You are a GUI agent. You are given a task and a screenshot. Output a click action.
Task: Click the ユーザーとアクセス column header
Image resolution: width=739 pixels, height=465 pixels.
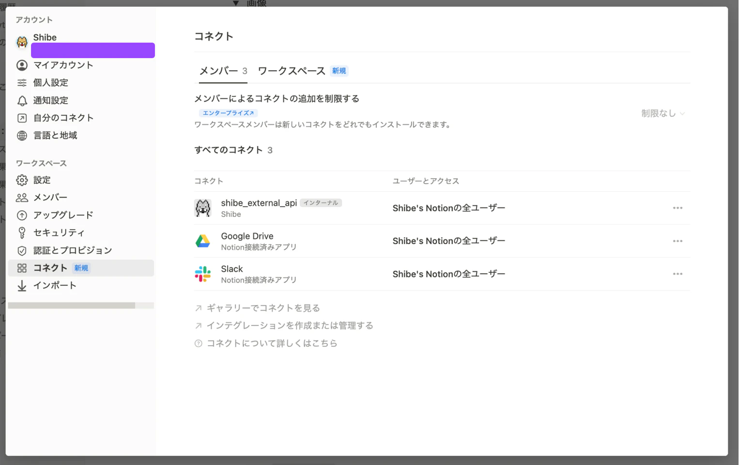(x=426, y=181)
